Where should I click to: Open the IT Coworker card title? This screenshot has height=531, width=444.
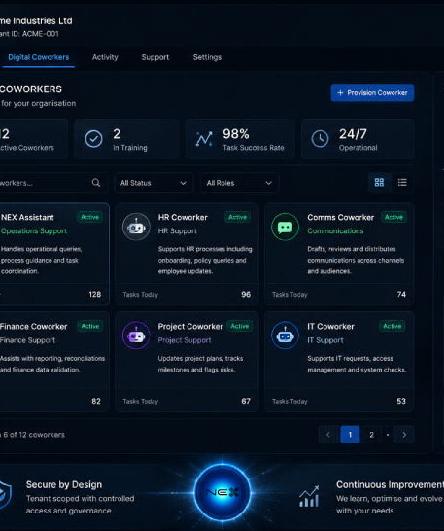pyautogui.click(x=330, y=327)
